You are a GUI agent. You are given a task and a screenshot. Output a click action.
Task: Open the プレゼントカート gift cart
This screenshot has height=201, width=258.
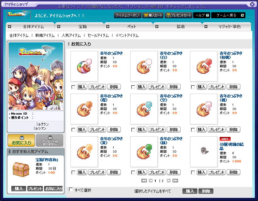coord(178,15)
